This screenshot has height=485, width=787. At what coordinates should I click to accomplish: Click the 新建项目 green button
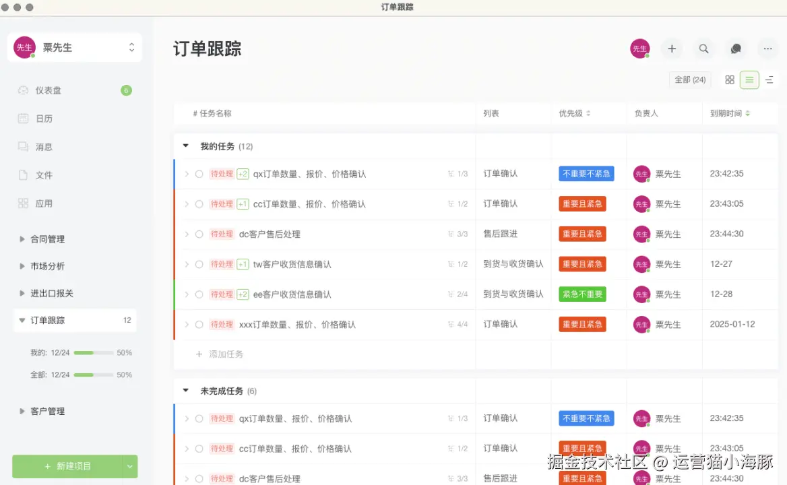(x=67, y=466)
